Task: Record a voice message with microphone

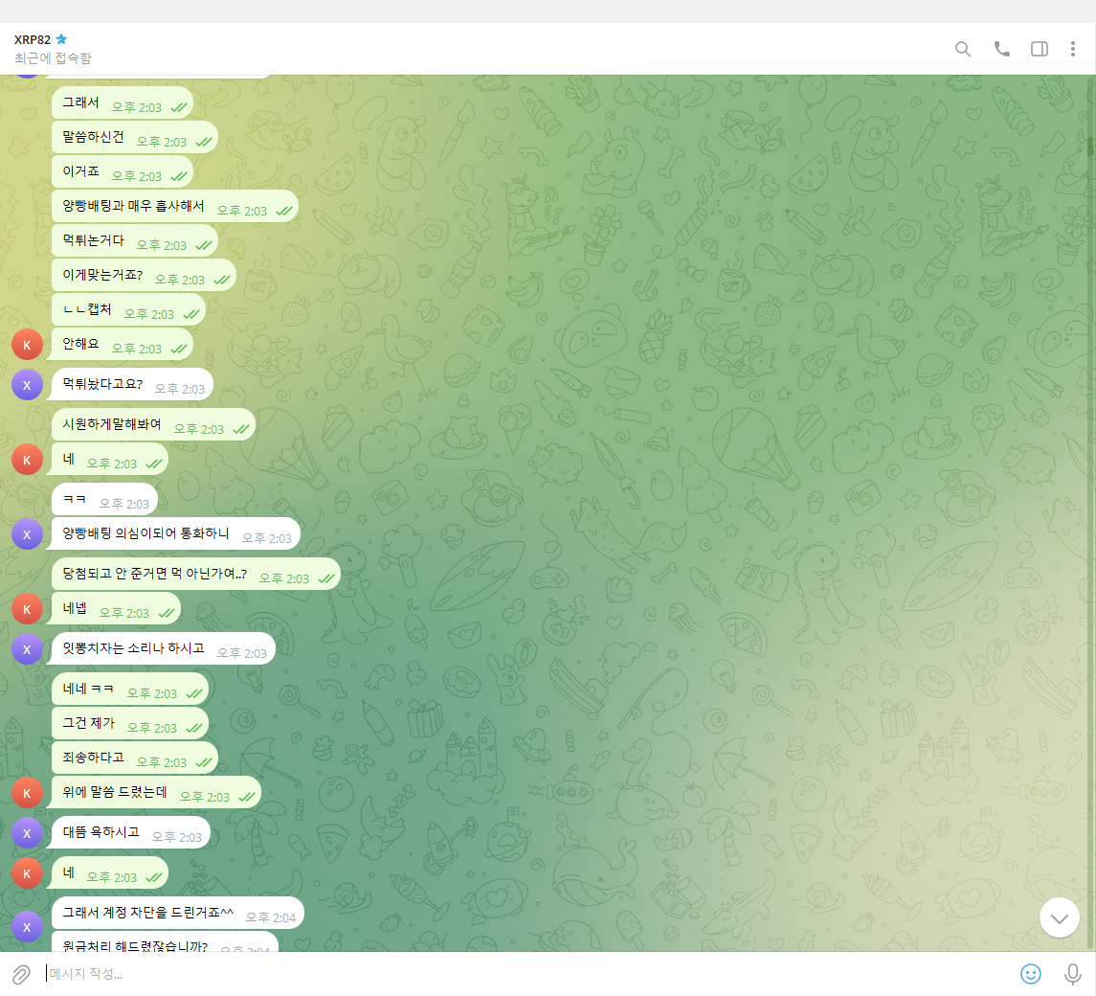Action: coord(1073,974)
